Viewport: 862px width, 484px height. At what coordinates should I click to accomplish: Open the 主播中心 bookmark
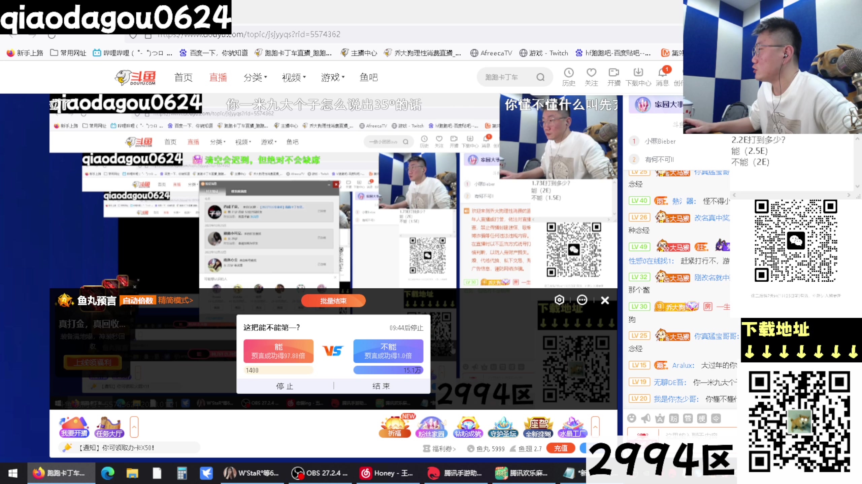click(359, 53)
